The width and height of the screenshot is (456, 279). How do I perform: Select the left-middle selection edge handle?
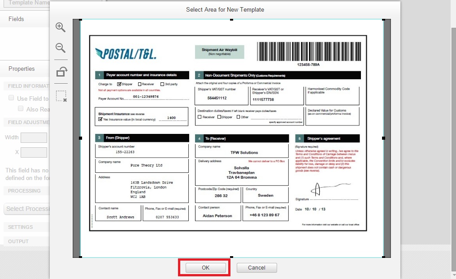click(81, 138)
